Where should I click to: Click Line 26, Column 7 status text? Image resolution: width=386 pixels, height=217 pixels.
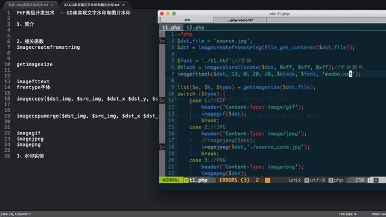pos(16,214)
